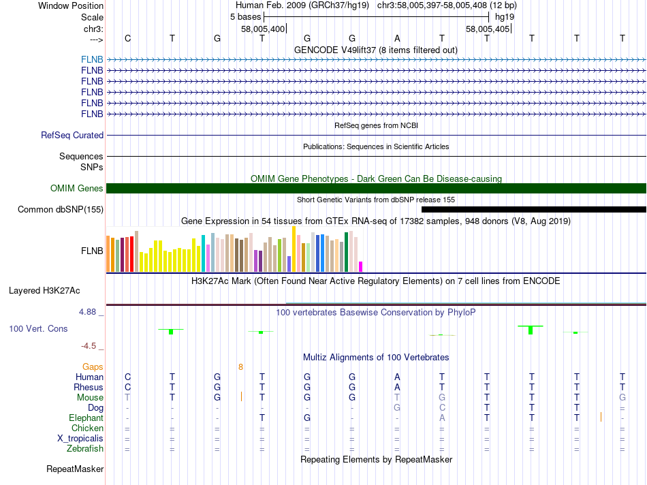Open the H3K27Ac Mark track title

tap(376, 281)
